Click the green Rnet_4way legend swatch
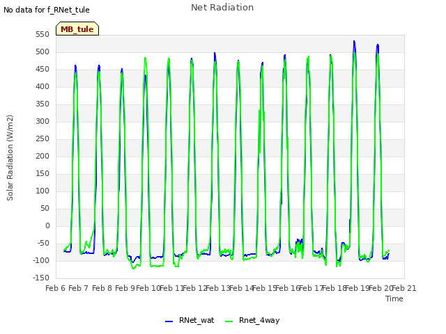This screenshot has height=334, width=446. (x=229, y=321)
